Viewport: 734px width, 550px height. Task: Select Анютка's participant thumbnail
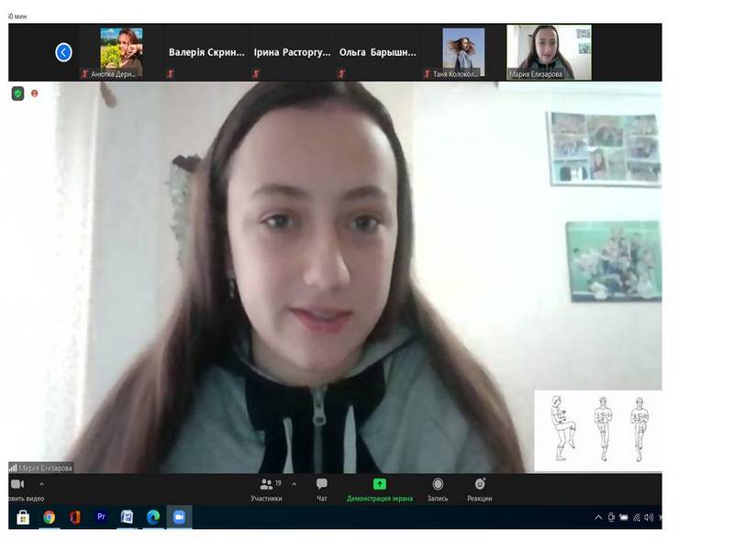point(121,52)
